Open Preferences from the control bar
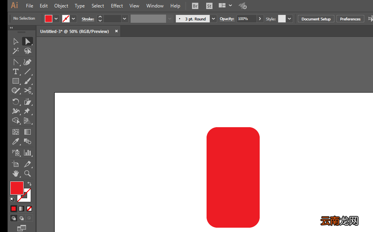 click(x=350, y=19)
